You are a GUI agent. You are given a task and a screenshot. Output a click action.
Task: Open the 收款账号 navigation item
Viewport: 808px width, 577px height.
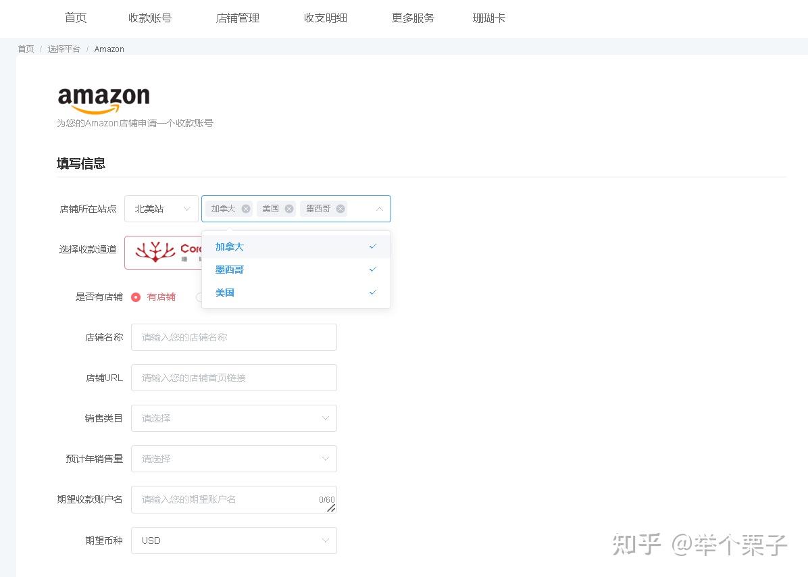click(150, 18)
